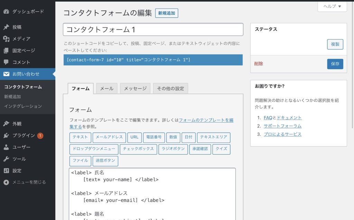This screenshot has height=220, width=354.
Task: Click the contact form title field
Action: [153, 30]
